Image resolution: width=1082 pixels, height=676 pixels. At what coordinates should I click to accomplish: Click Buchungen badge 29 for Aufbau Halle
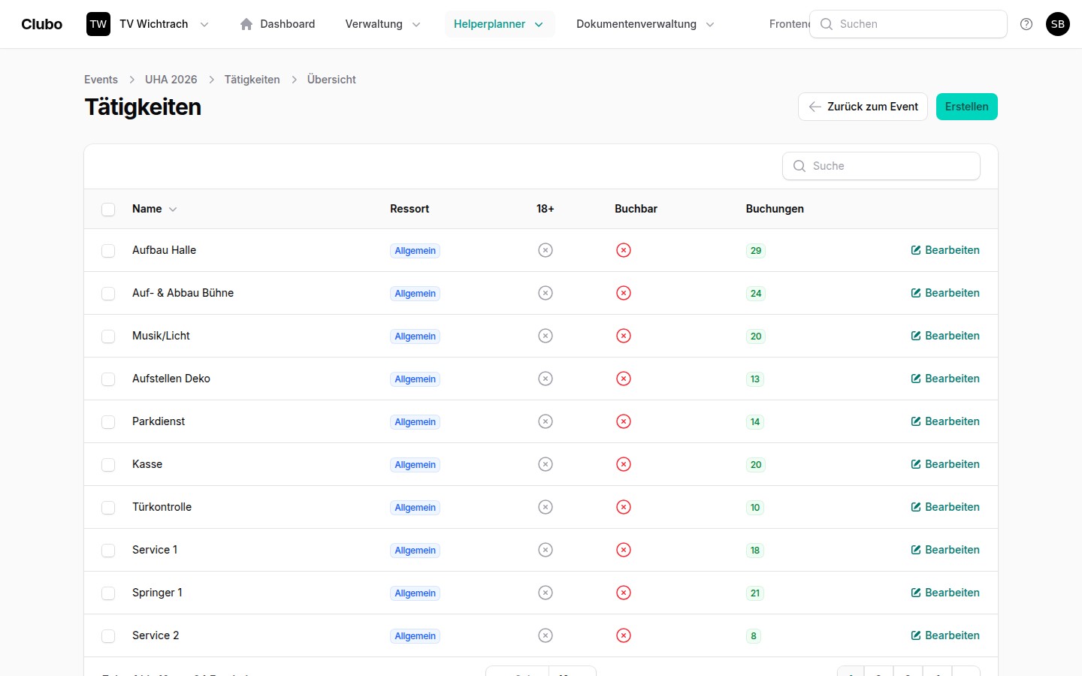(x=755, y=251)
